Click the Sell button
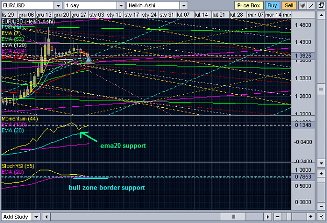 point(289,5)
